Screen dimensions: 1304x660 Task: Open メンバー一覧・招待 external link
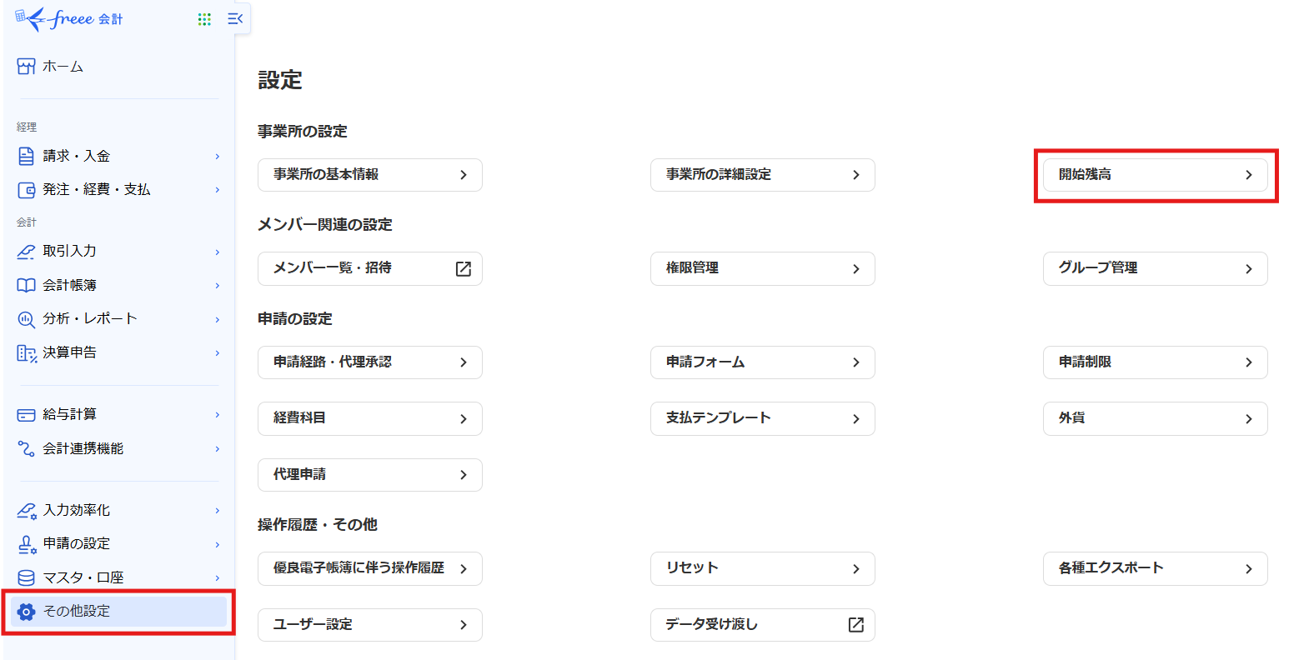click(x=369, y=268)
